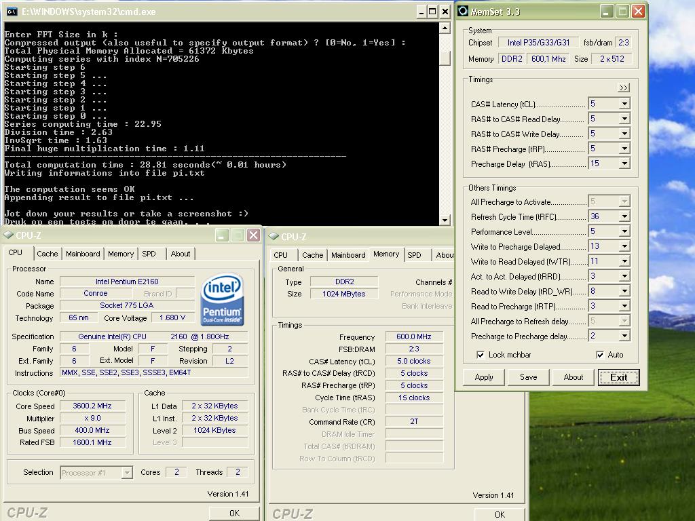Screen dimensions: 695x521
Task: Click the Intel Pentium logo image
Action: 223,299
